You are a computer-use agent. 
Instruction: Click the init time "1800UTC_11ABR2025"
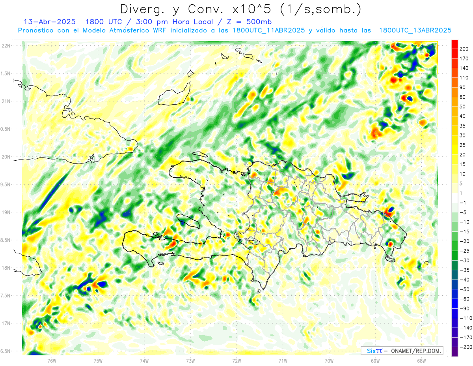[x=268, y=30]
